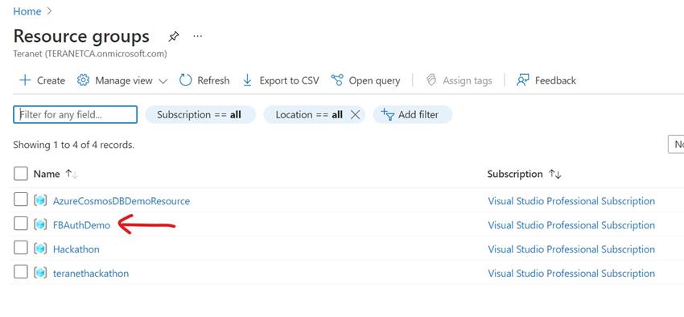Screen dimensions: 684x317
Task: Click the Export to CSV download icon
Action: pos(247,80)
